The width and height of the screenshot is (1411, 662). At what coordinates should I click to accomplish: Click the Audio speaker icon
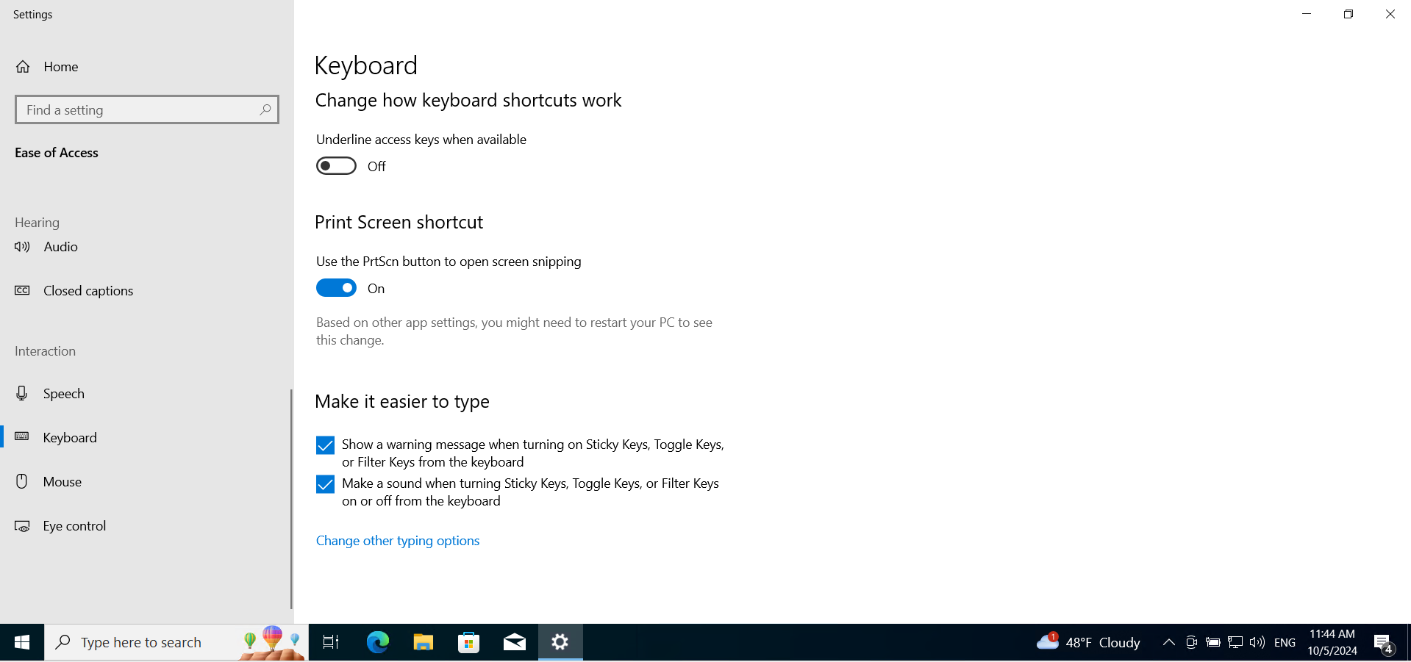(x=22, y=247)
